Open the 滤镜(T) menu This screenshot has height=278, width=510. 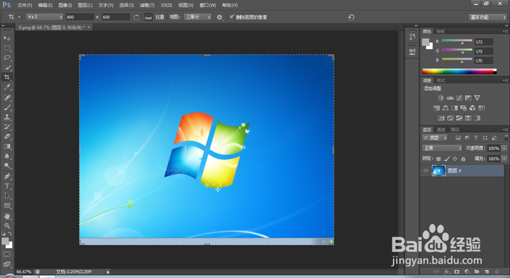(x=147, y=5)
